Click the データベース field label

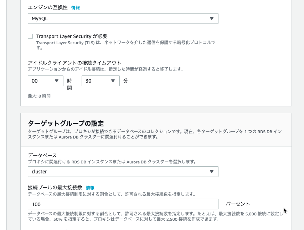[x=42, y=155]
